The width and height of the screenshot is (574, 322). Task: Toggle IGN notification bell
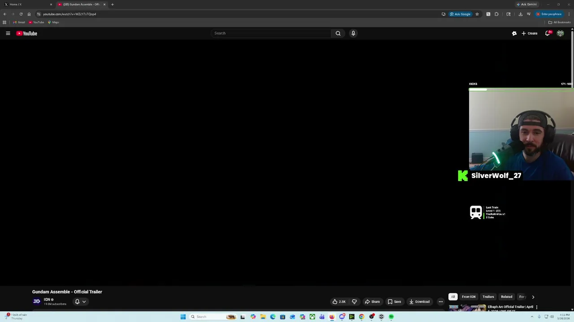click(77, 301)
